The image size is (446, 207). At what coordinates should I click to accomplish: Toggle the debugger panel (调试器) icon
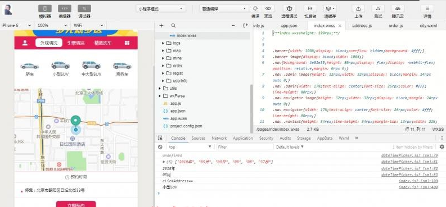pyautogui.click(x=84, y=8)
